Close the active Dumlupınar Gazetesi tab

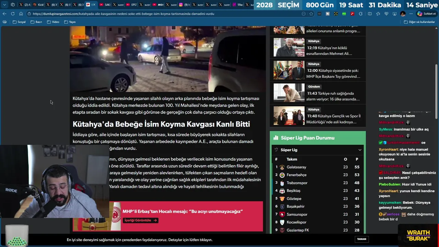tap(94, 5)
